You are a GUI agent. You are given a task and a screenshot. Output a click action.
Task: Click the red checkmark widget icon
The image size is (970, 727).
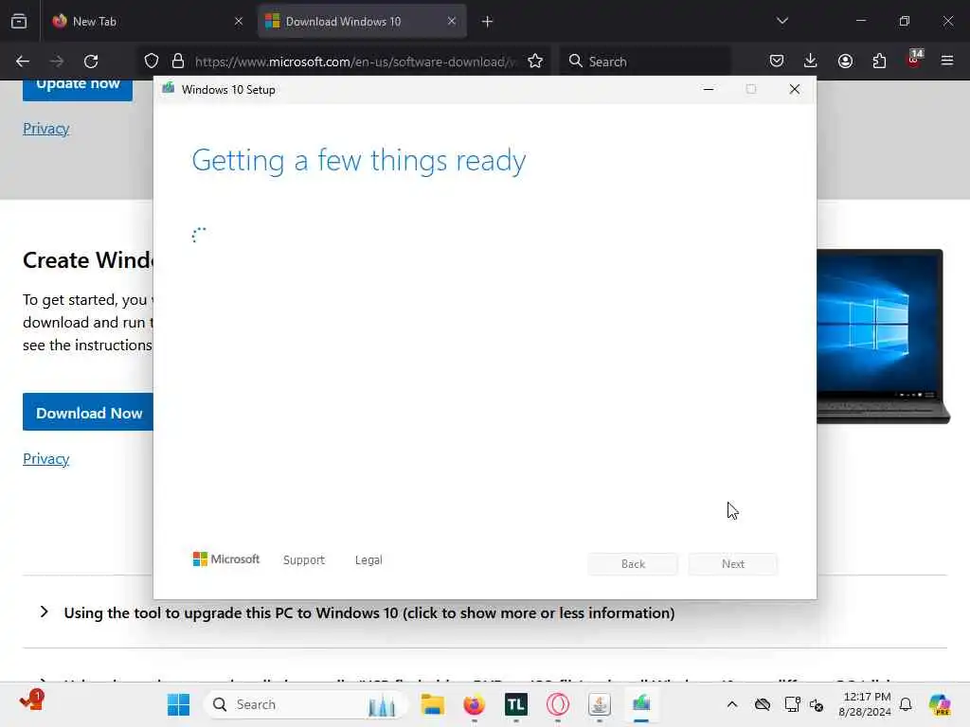click(31, 700)
